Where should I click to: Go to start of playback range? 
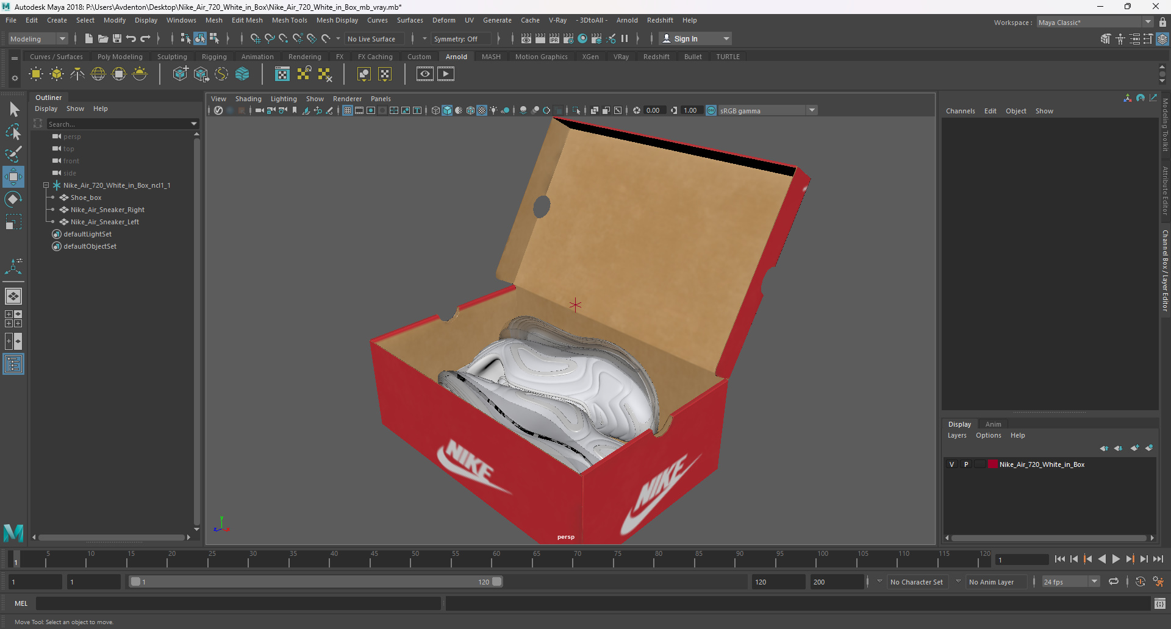pos(1060,559)
